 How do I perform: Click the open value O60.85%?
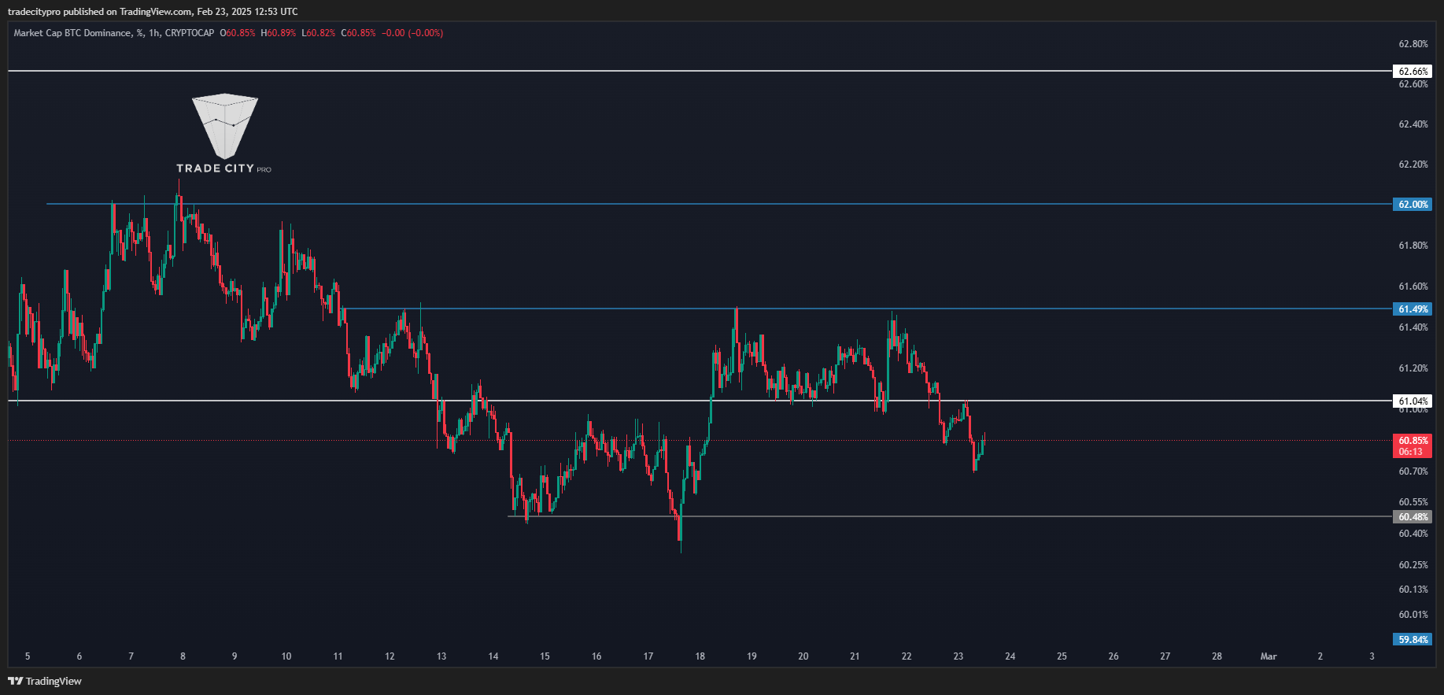(238, 33)
